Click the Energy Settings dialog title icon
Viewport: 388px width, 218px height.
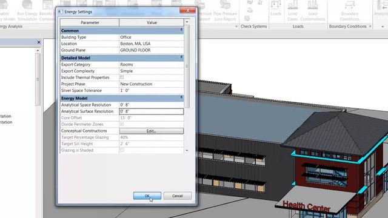[60, 12]
